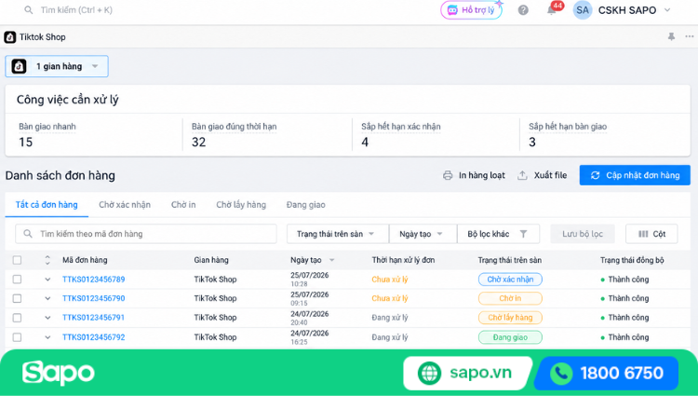Click the Chờ xác nhận status badge

[510, 280]
